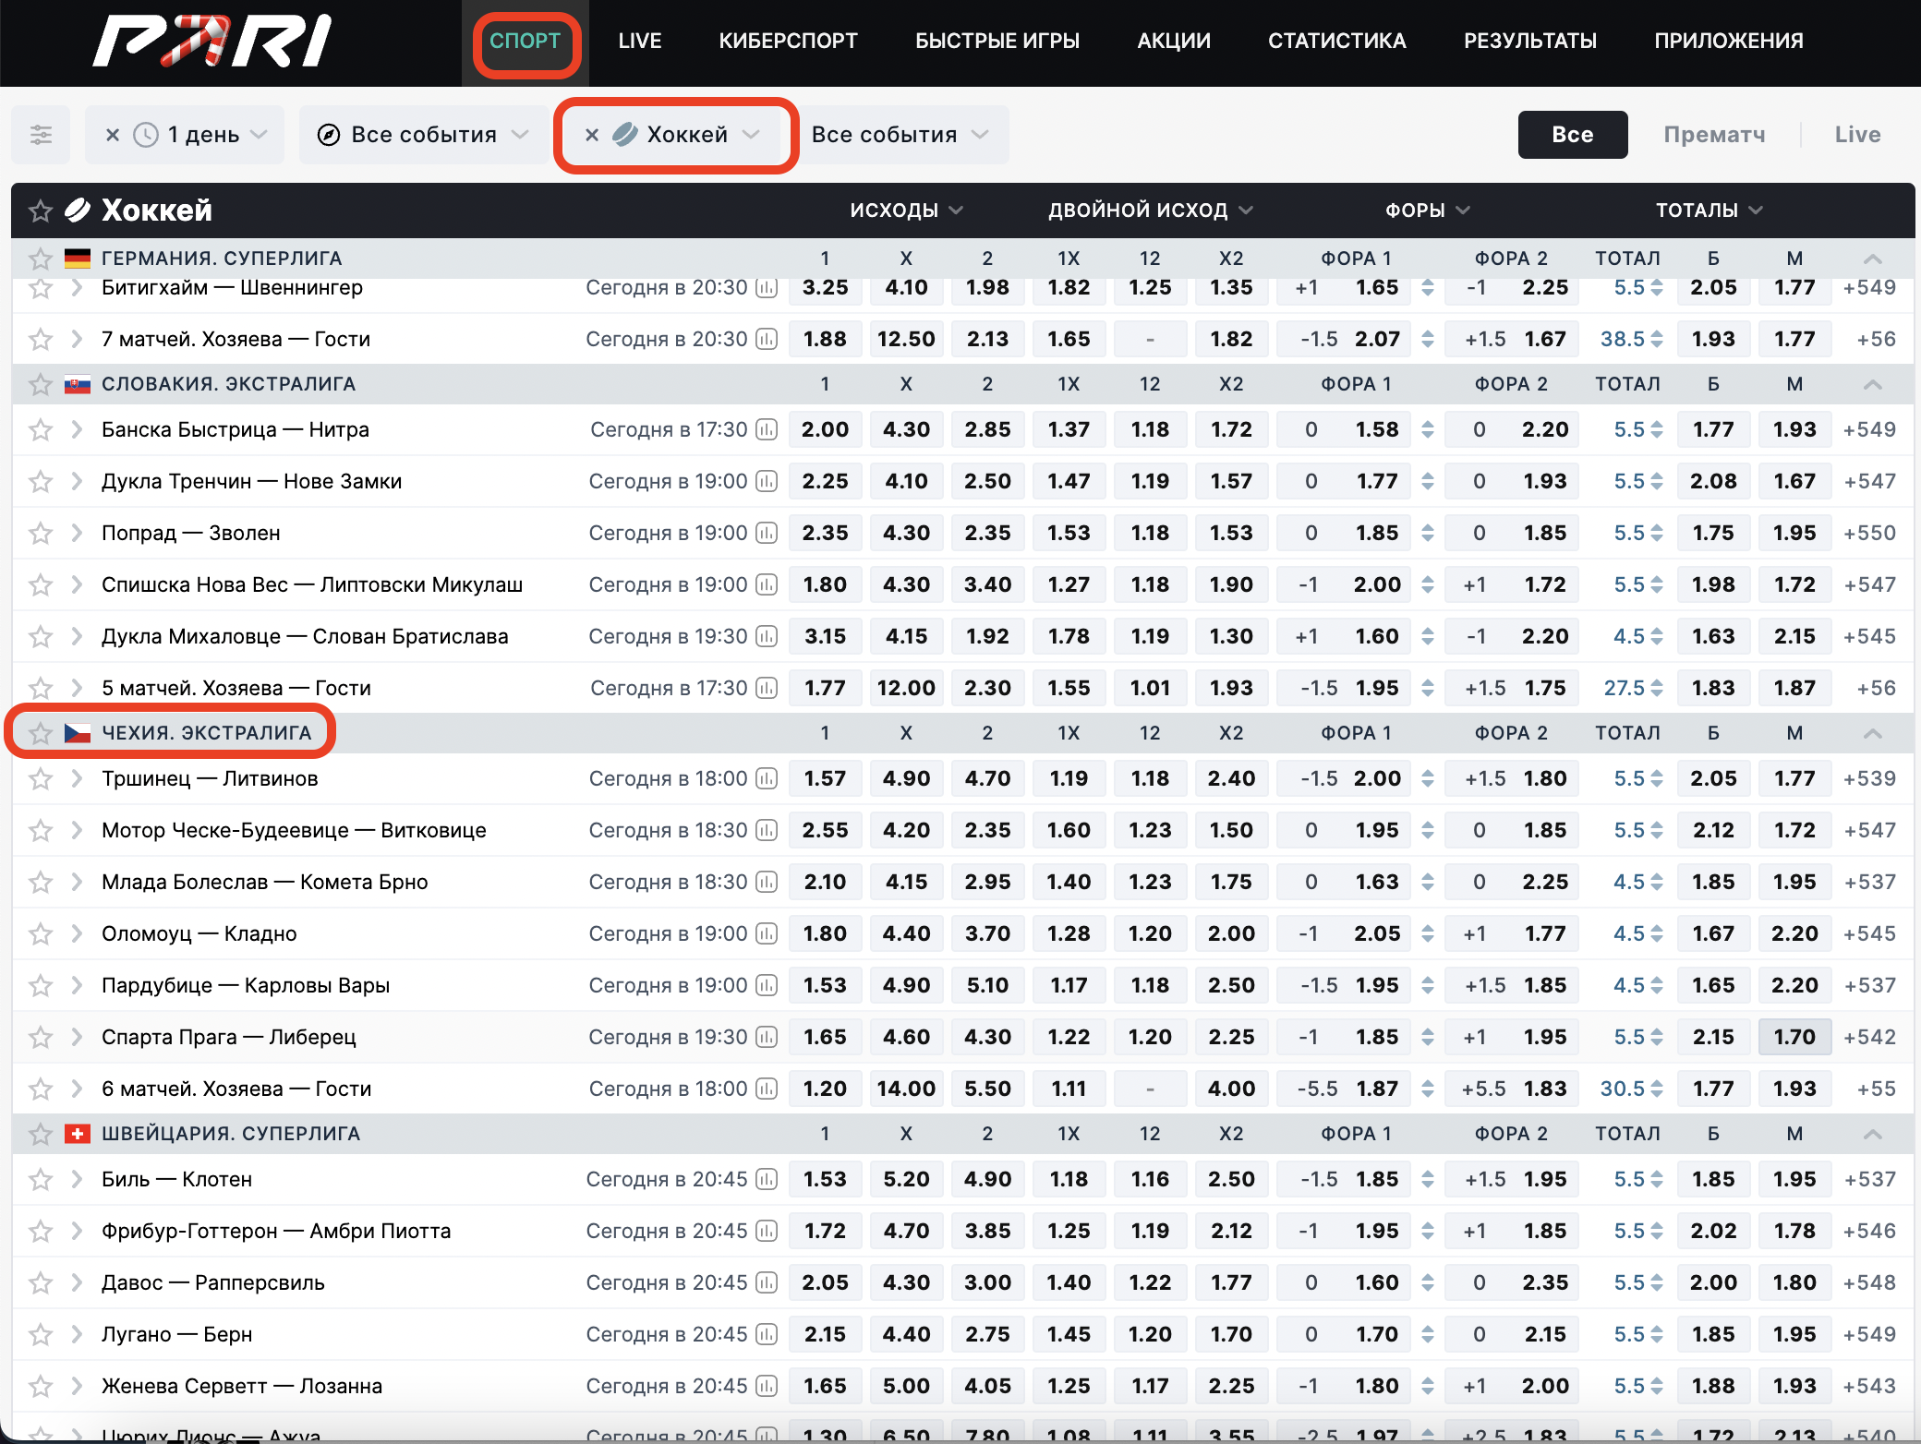Open the Все события dropdown after Хоккей
This screenshot has height=1444, width=1921.
[x=900, y=135]
